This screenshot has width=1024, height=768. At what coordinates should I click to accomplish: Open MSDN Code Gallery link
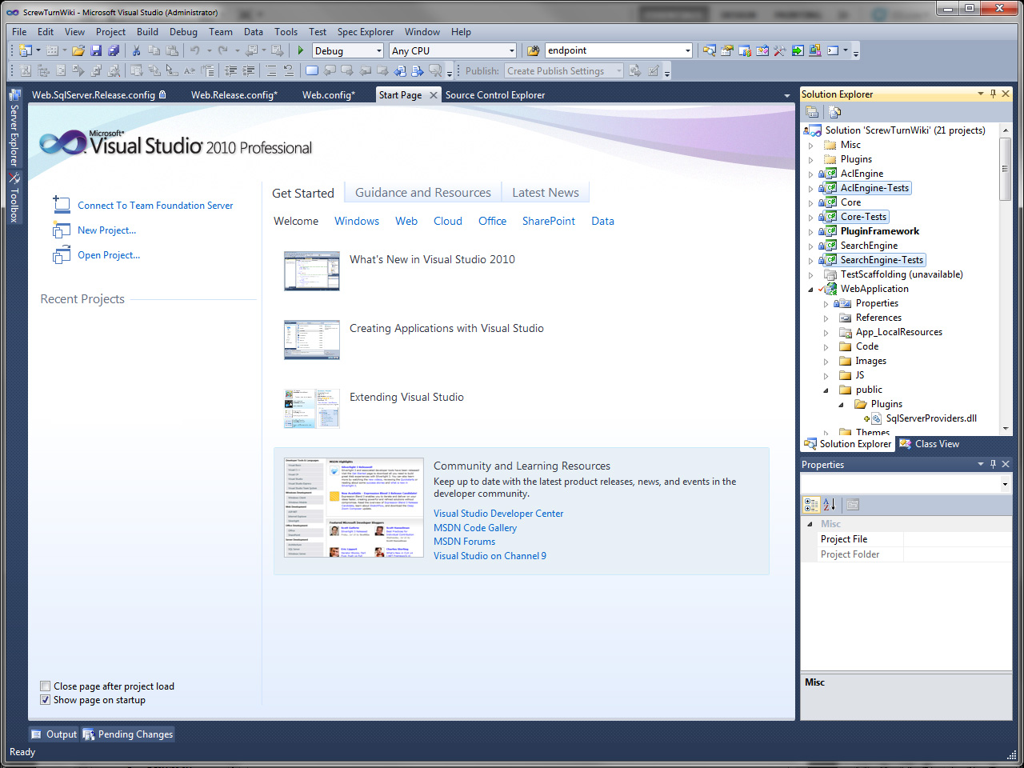[475, 528]
